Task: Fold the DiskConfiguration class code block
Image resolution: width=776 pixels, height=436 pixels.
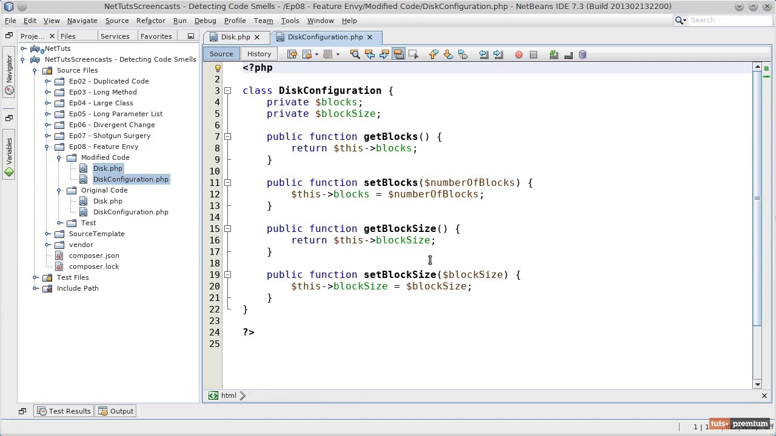Action: pos(228,91)
